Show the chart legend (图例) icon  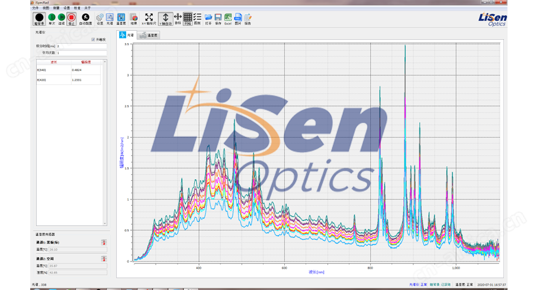(x=197, y=19)
